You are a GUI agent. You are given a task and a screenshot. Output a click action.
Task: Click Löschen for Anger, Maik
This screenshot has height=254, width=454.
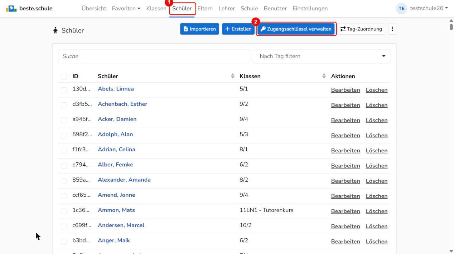pyautogui.click(x=377, y=241)
